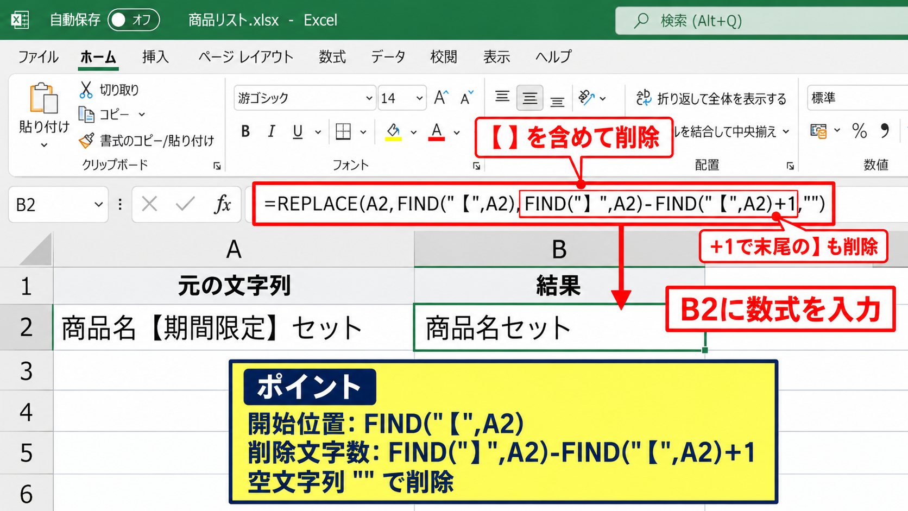This screenshot has height=511, width=908.
Task: Click the Insert Function fx icon
Action: [x=223, y=205]
